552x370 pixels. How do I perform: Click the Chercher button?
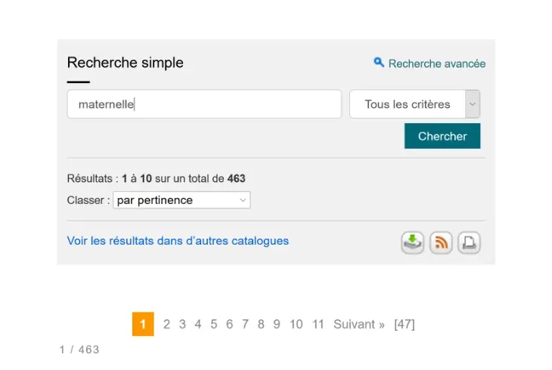[442, 136]
